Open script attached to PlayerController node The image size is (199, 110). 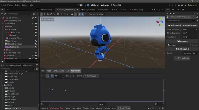pos(33,18)
